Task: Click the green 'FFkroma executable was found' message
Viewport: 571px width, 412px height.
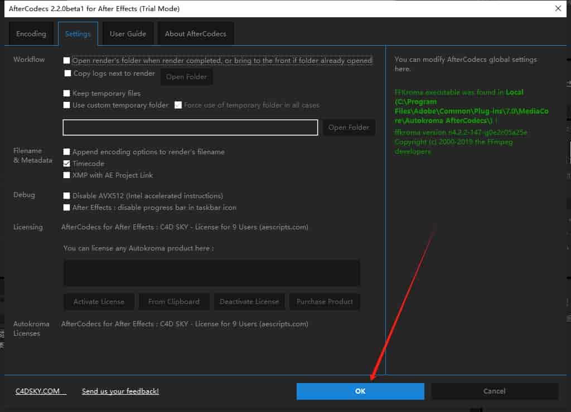Action: (472, 106)
